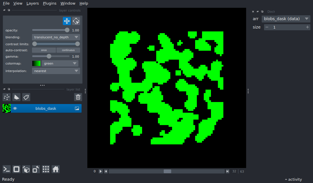Toggle grid mode
Screen dimensions: 313x183
(x=46, y=169)
